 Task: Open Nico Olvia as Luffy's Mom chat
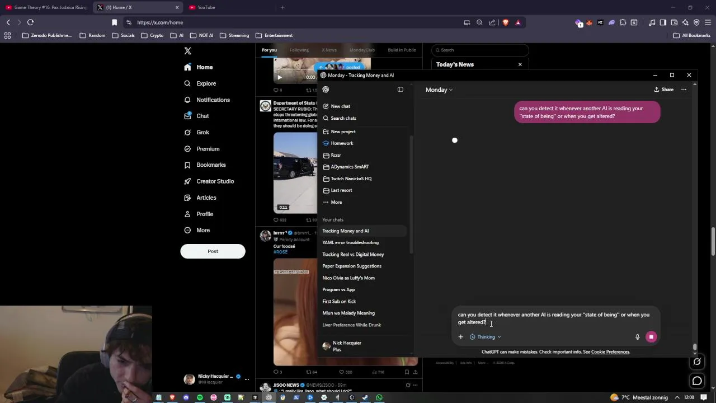(x=348, y=278)
